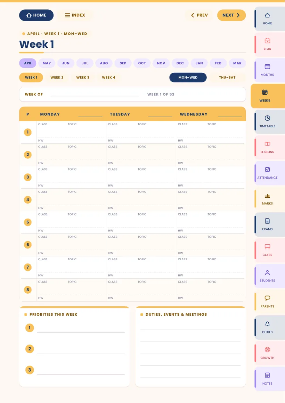This screenshot has width=285, height=403.
Task: Switch to FEB month
Action: coord(218,63)
